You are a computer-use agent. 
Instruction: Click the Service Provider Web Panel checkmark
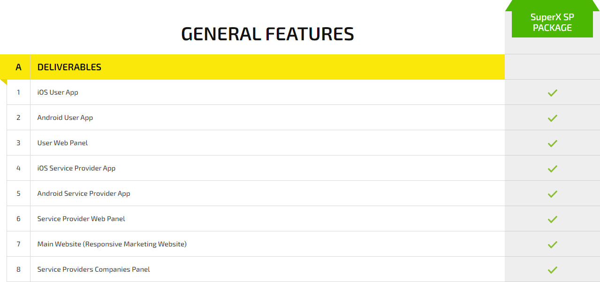tap(552, 219)
